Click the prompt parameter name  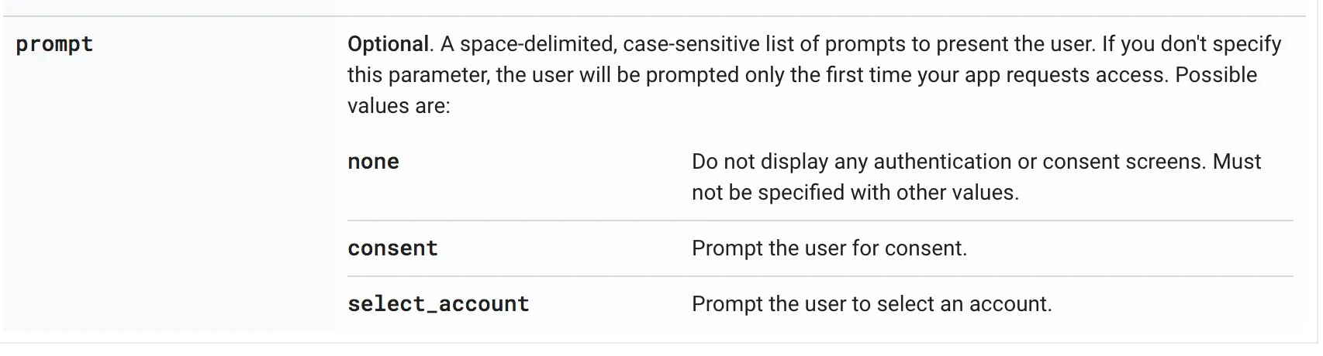[54, 44]
